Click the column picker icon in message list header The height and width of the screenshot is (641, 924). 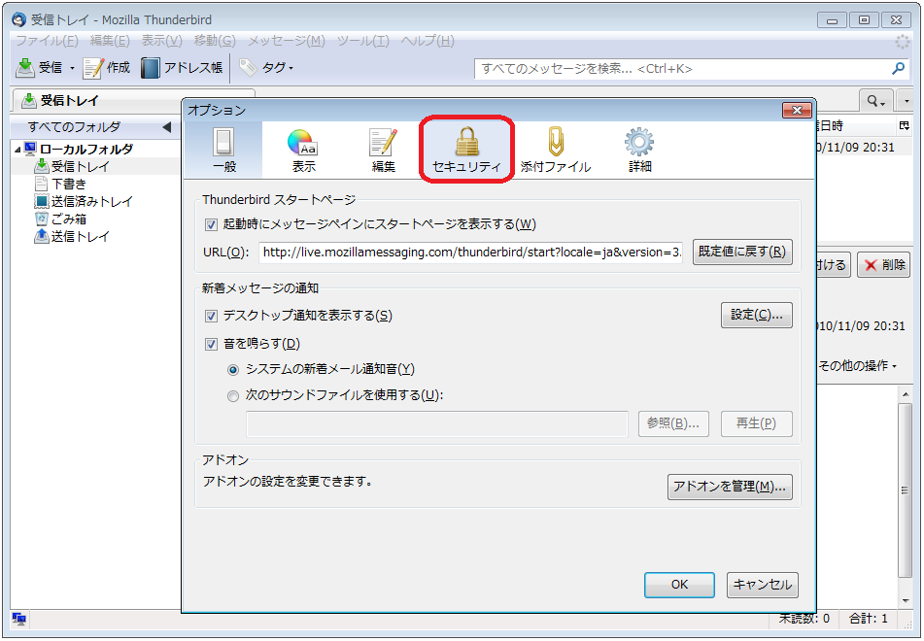[904, 125]
